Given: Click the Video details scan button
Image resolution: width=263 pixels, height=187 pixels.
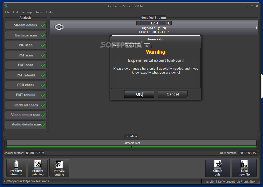Looking at the screenshot, I should click(26, 115).
